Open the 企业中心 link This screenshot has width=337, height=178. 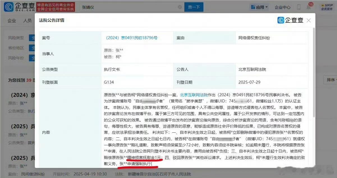coord(283,7)
